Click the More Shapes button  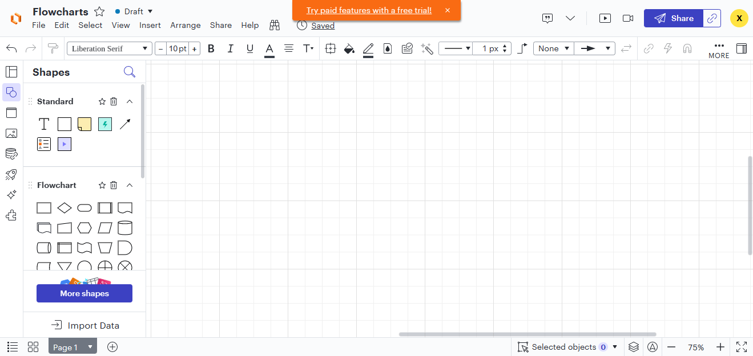pyautogui.click(x=84, y=293)
